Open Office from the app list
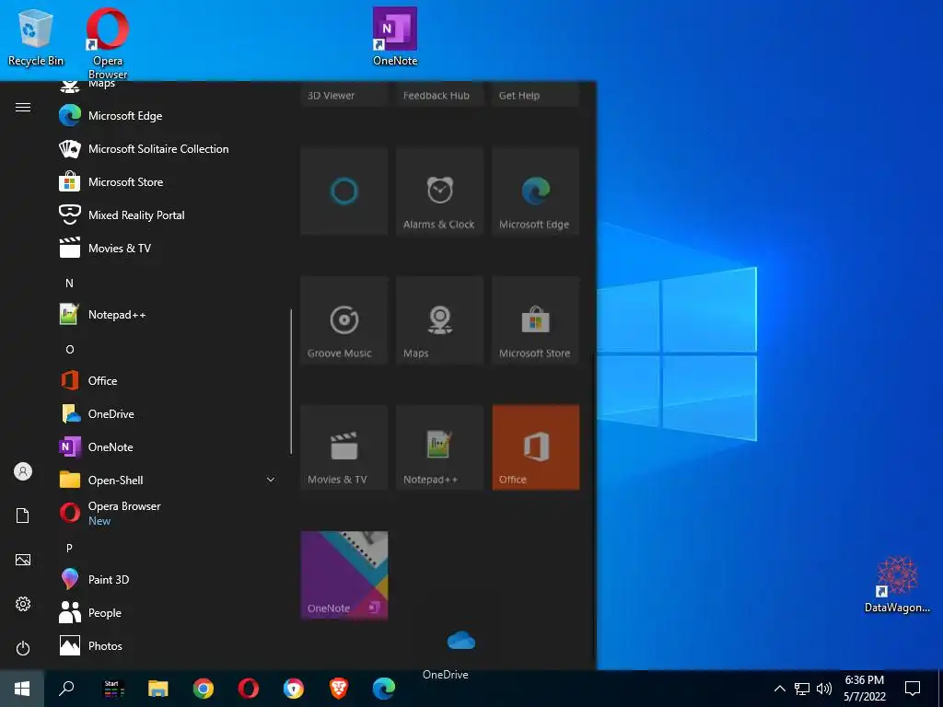Screen dimensions: 943x707 (168, 380)
